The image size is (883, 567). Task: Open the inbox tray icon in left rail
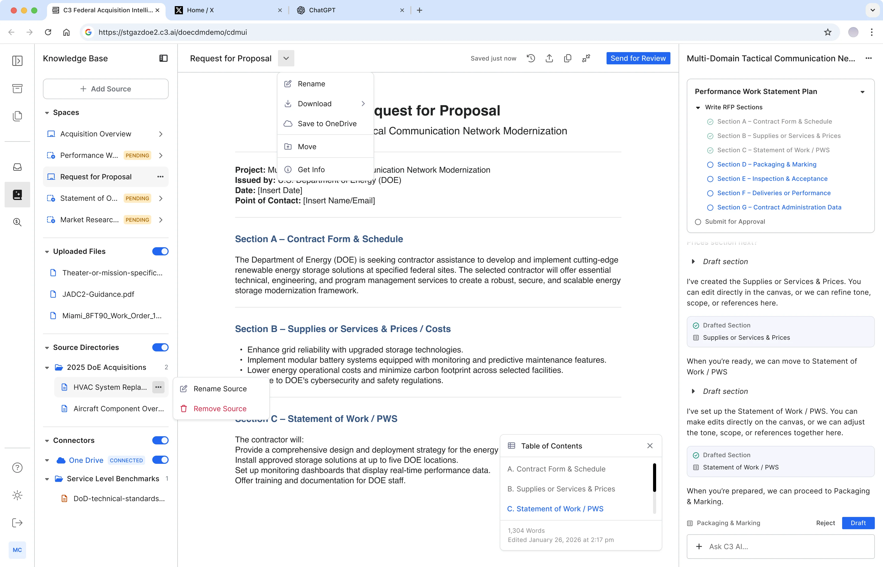17,167
